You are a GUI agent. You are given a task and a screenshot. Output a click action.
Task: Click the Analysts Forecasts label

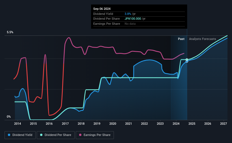click(x=202, y=39)
